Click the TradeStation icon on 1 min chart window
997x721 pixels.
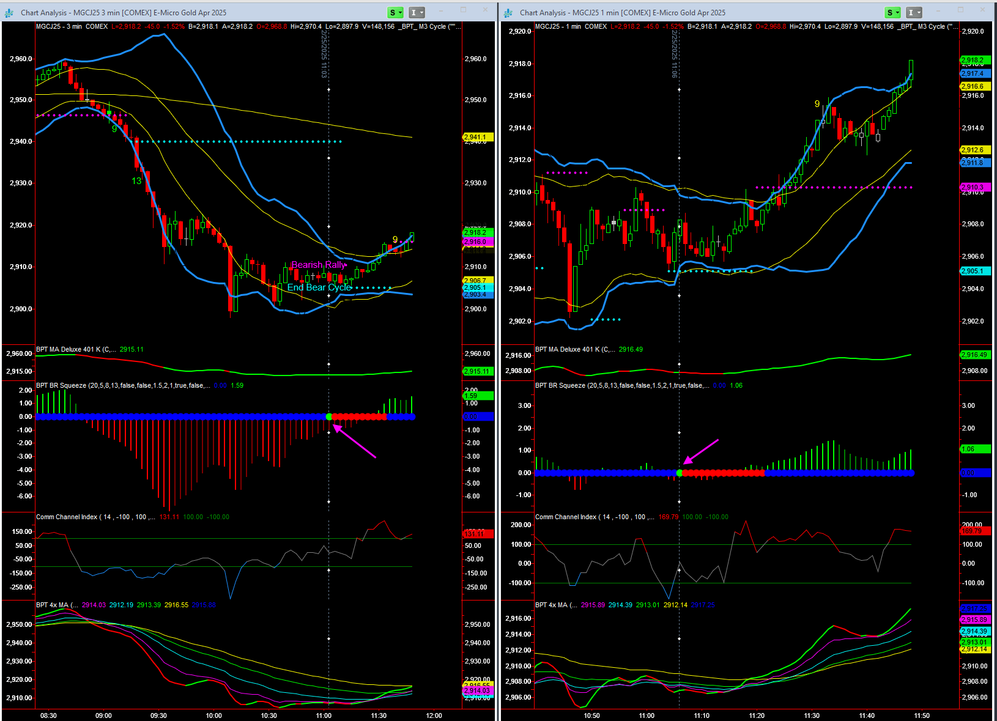[x=510, y=12]
